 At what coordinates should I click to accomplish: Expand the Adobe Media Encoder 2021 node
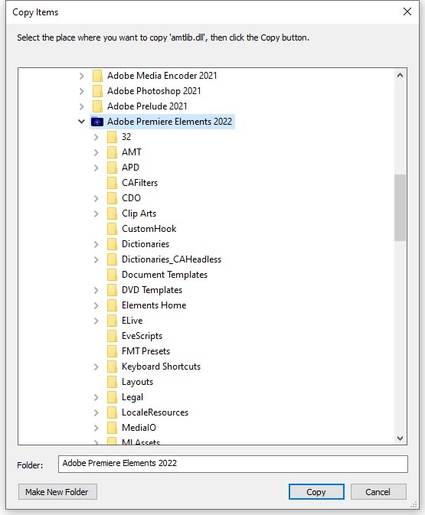(x=81, y=77)
